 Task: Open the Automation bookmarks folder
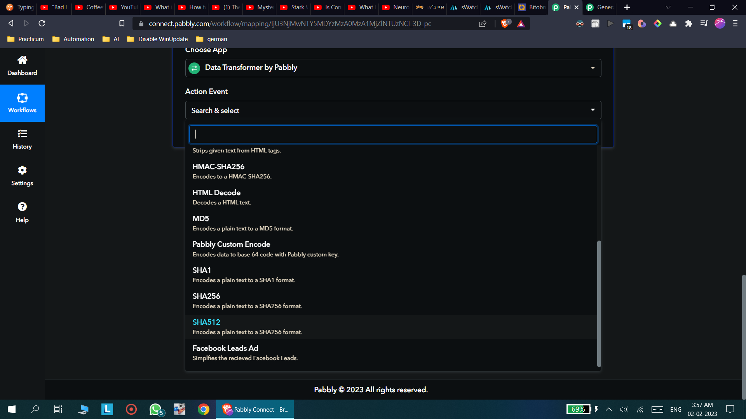click(x=73, y=39)
